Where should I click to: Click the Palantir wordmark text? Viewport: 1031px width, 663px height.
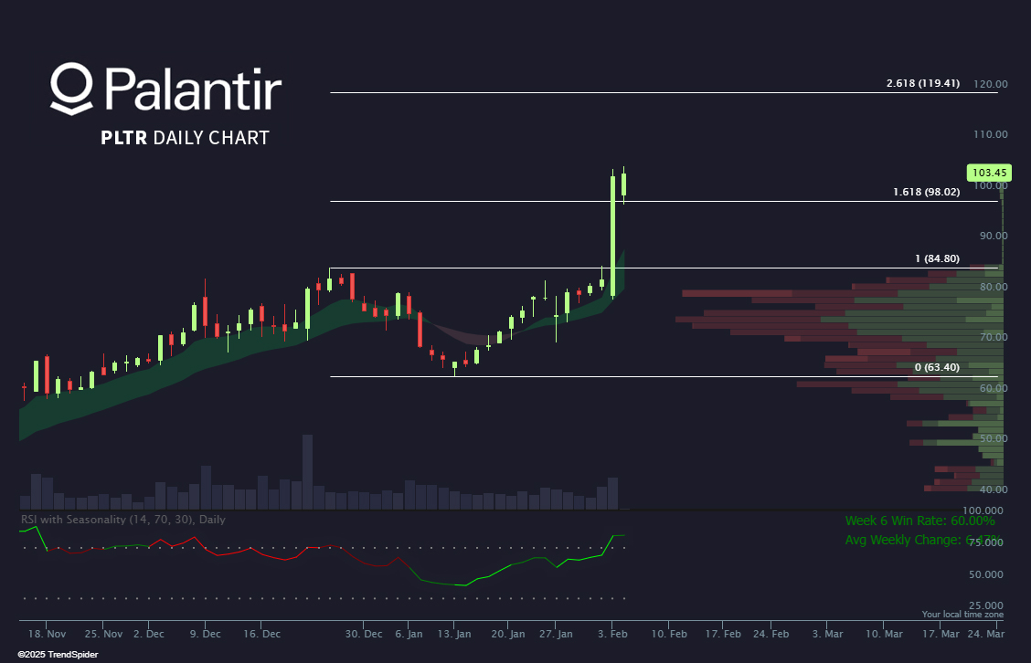click(x=194, y=89)
